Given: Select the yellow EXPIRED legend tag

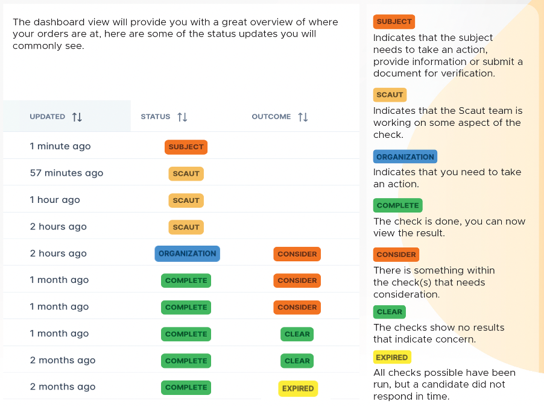Looking at the screenshot, I should tap(392, 357).
